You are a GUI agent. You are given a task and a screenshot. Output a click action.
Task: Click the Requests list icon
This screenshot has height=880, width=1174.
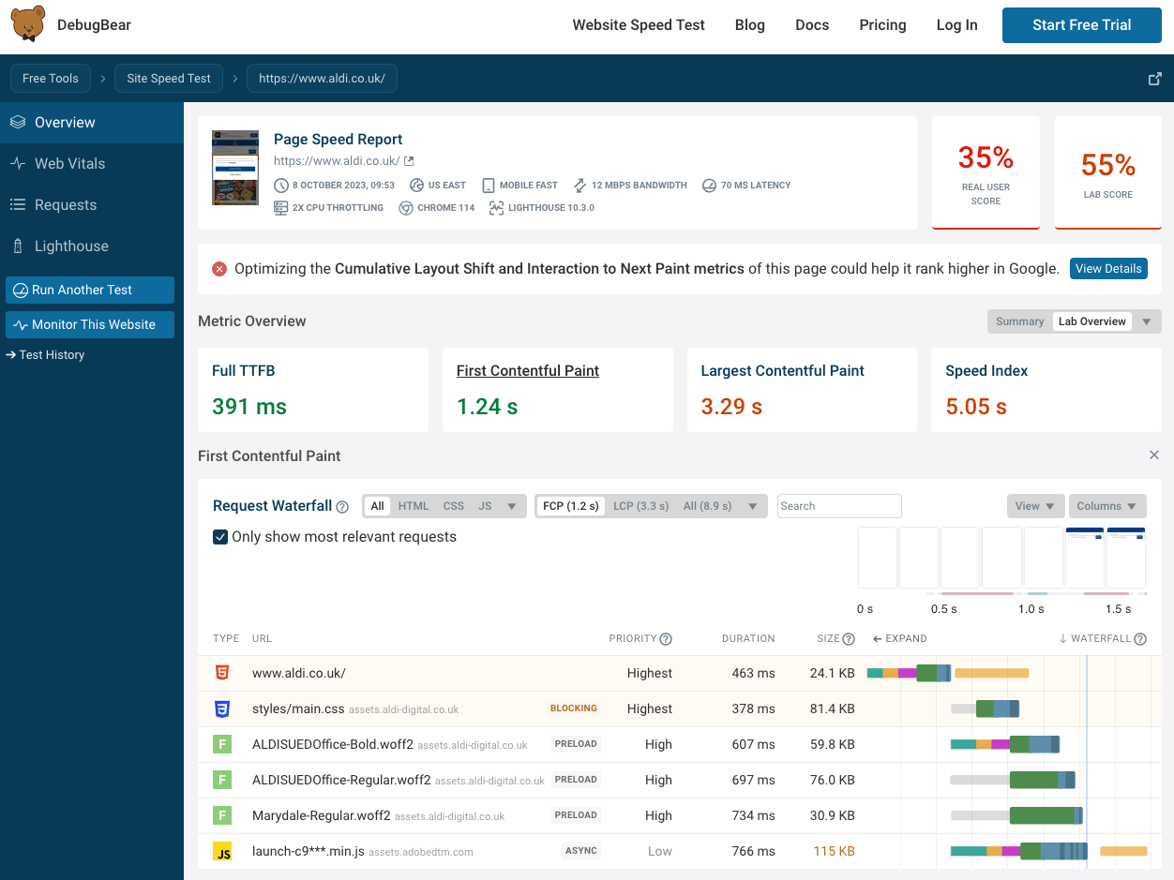click(x=18, y=204)
